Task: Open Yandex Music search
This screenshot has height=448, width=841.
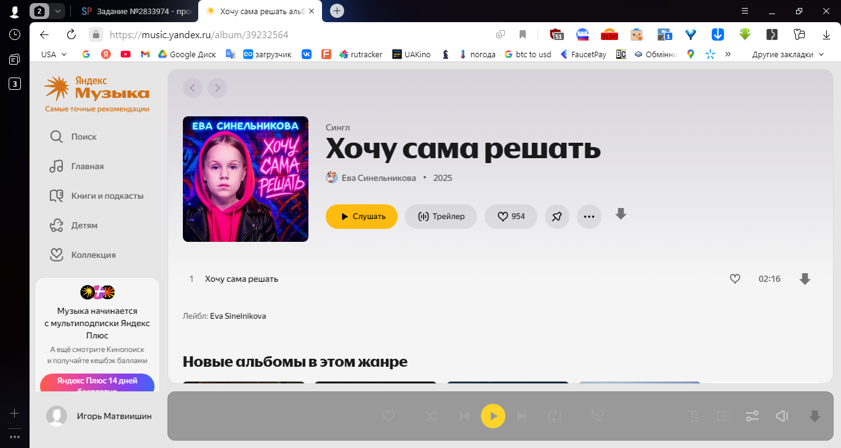Action: coord(73,137)
